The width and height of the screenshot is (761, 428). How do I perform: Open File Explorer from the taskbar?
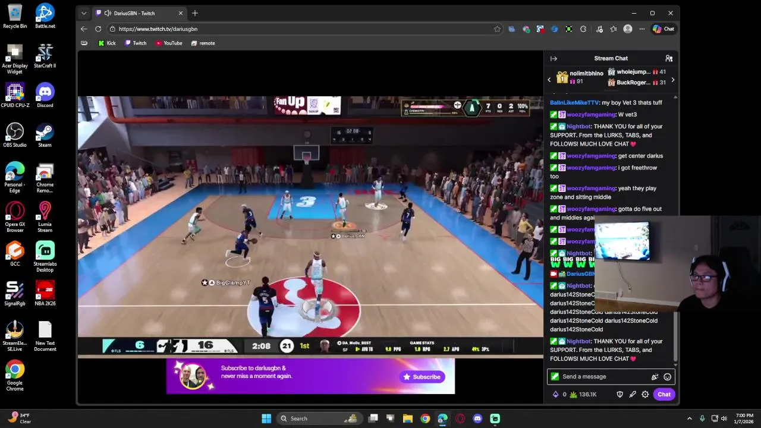point(408,418)
